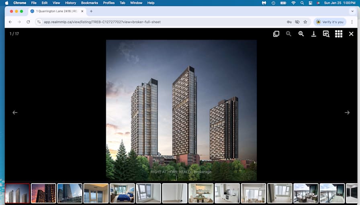
Task: Select the bedroom thumbnail with blue bed
Action: pyautogui.click(x=122, y=193)
